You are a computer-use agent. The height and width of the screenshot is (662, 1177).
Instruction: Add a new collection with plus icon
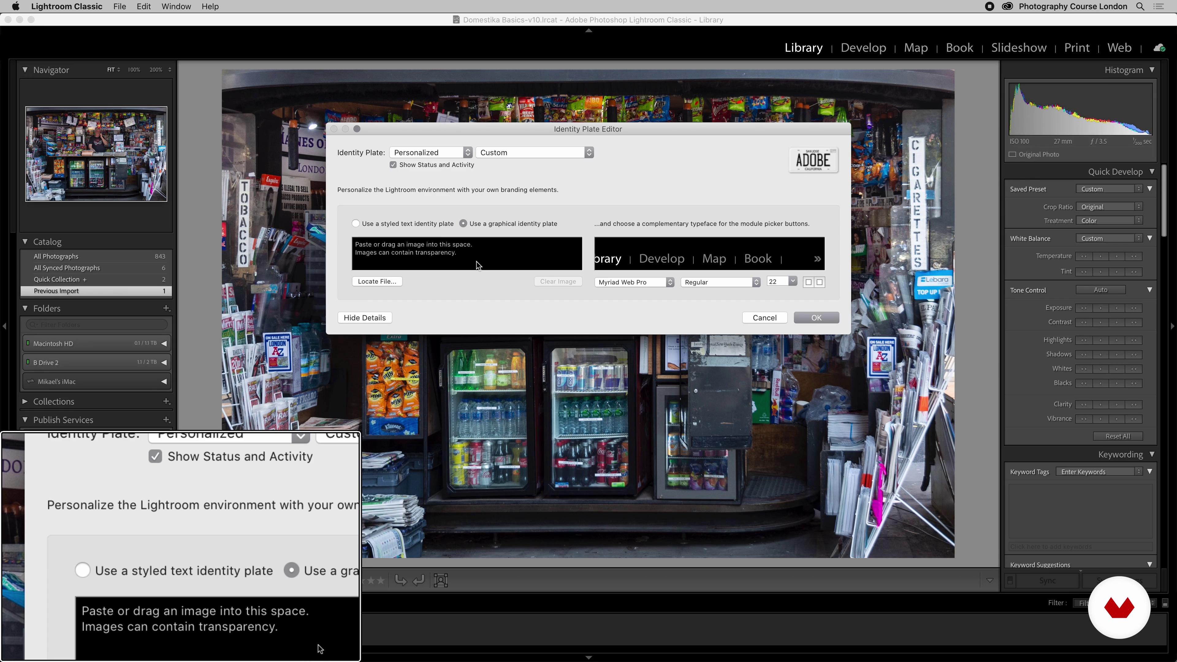tap(167, 401)
